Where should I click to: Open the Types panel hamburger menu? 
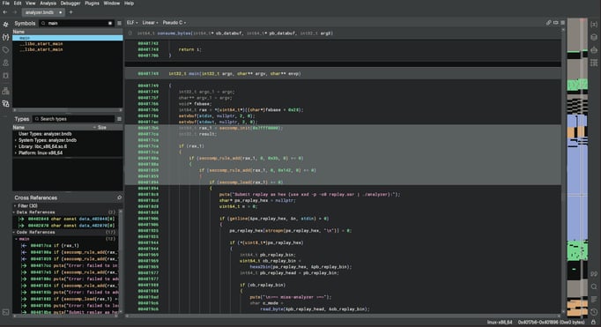119,119
